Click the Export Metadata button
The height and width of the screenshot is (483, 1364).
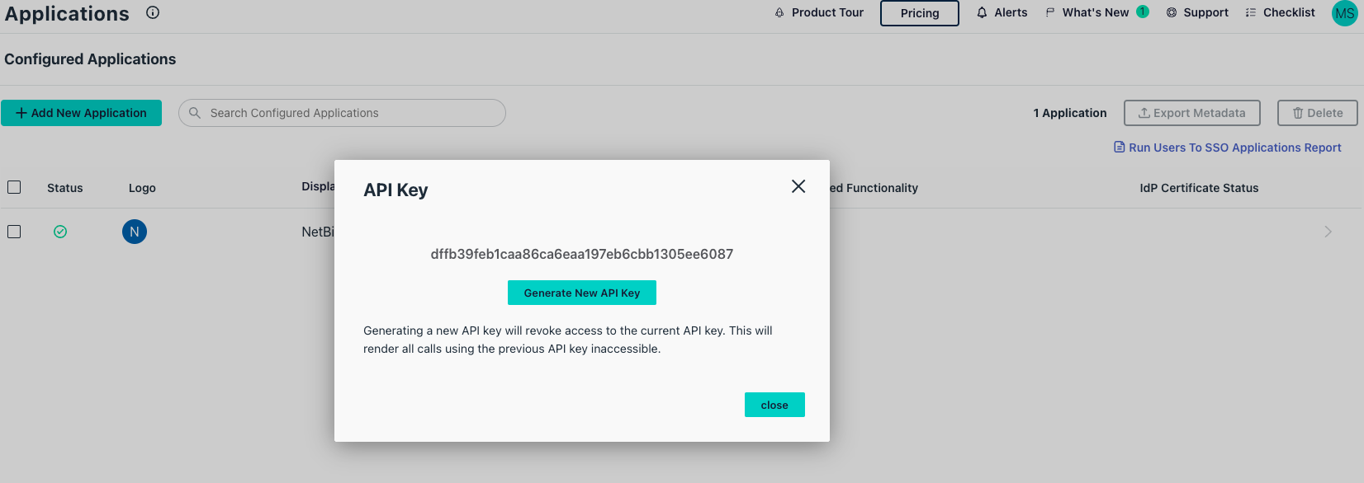pyautogui.click(x=1191, y=113)
